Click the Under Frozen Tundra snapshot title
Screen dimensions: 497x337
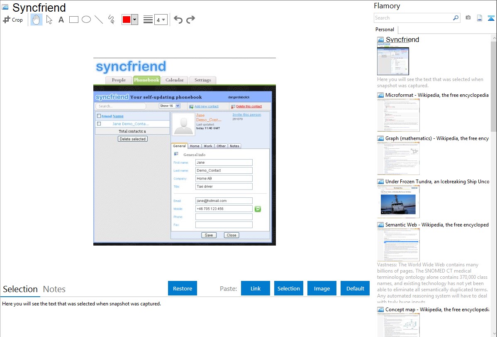tap(437, 181)
